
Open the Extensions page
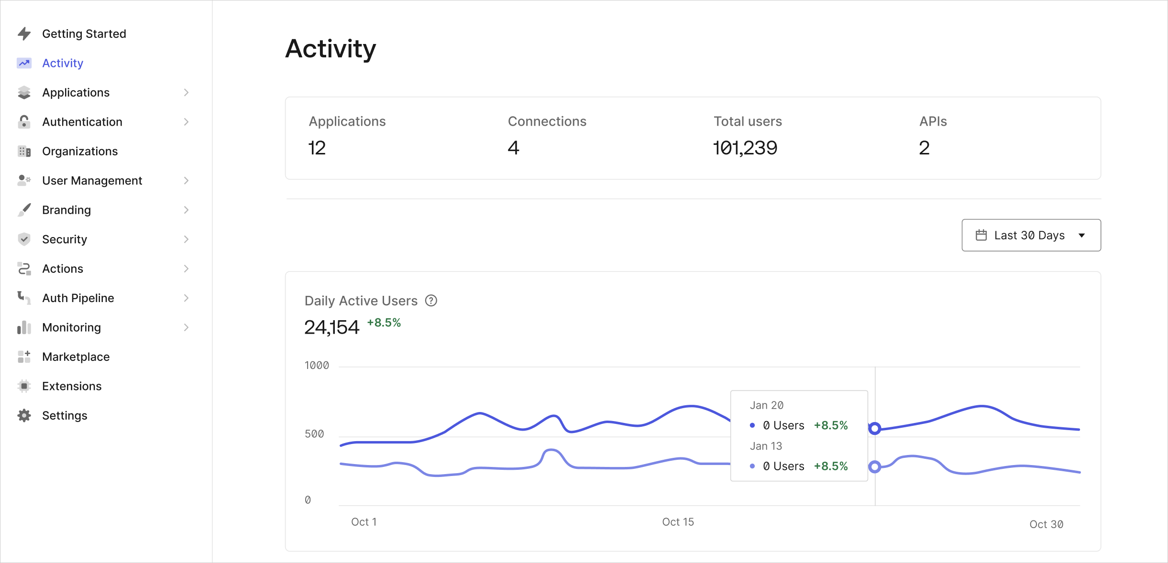point(71,386)
